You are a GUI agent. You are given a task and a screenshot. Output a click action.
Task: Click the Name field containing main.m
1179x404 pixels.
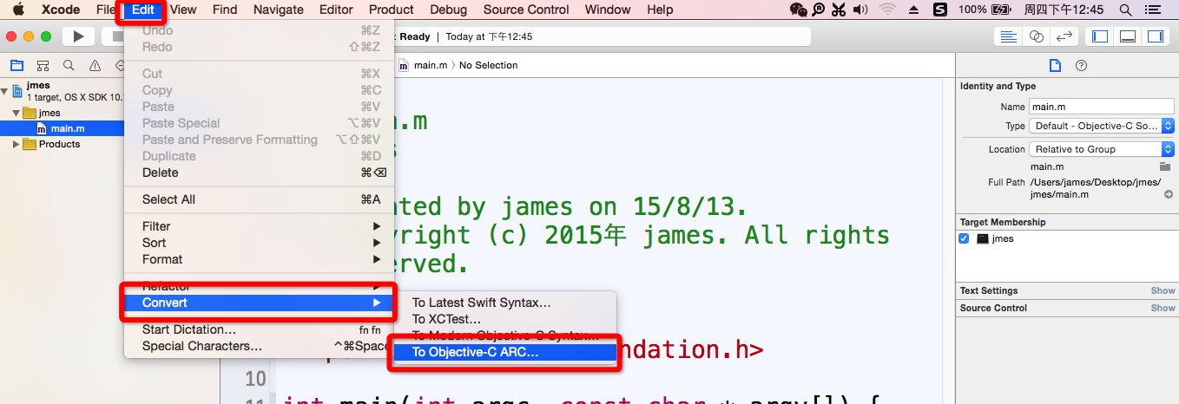1101,107
